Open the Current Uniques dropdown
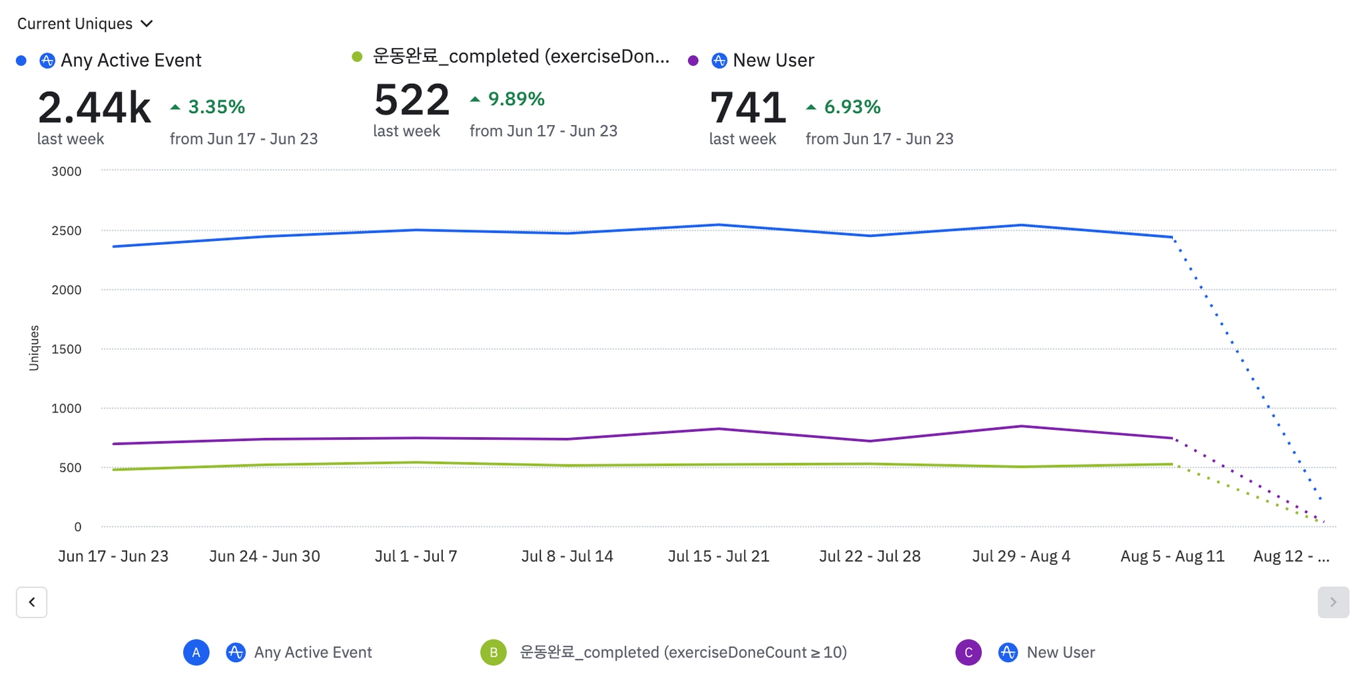 click(85, 24)
